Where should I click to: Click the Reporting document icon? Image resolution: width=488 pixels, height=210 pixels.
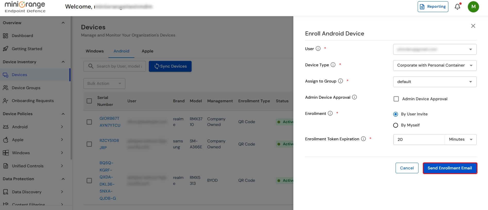(x=422, y=7)
